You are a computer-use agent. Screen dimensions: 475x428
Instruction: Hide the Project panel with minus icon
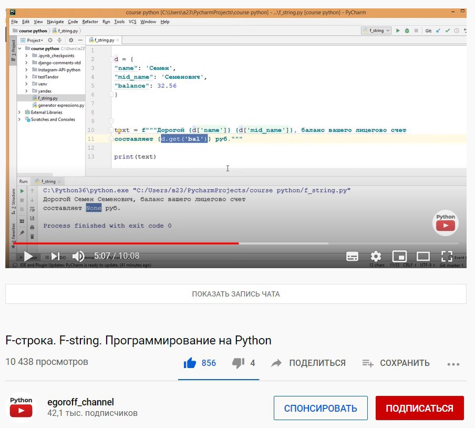pyautogui.click(x=80, y=40)
